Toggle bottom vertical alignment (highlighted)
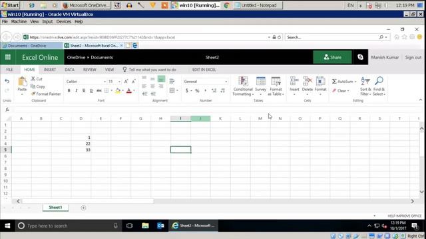Viewport: 426px width, 239px height. pos(161,79)
